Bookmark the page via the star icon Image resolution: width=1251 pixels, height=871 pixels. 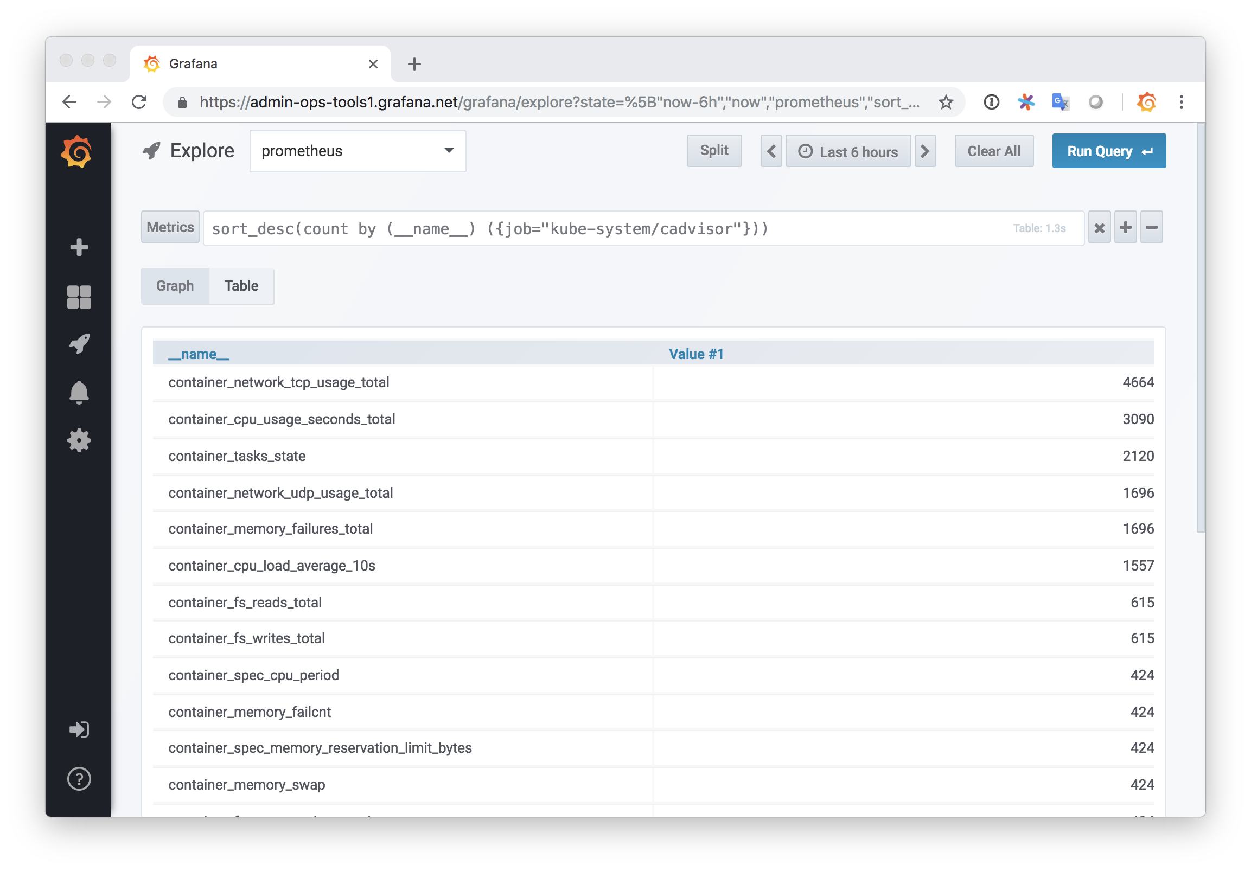pos(947,102)
